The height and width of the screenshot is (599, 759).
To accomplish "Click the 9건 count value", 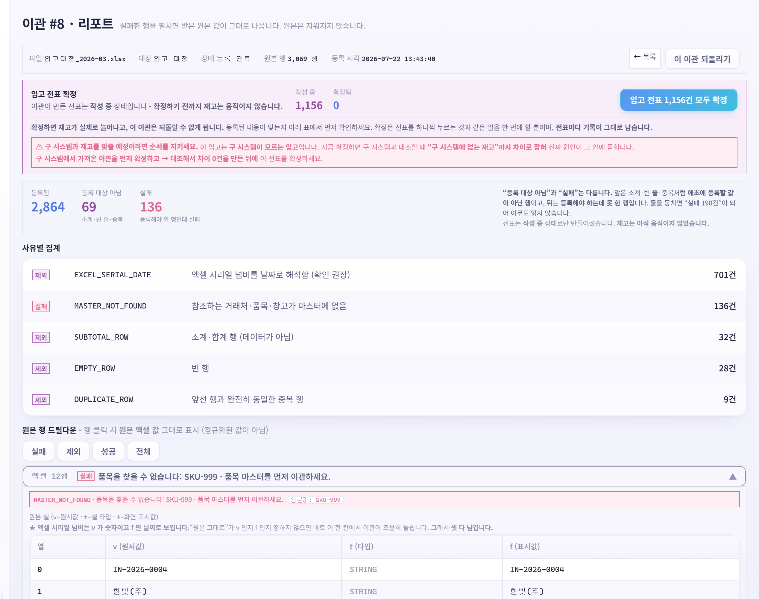I will pyautogui.click(x=730, y=400).
